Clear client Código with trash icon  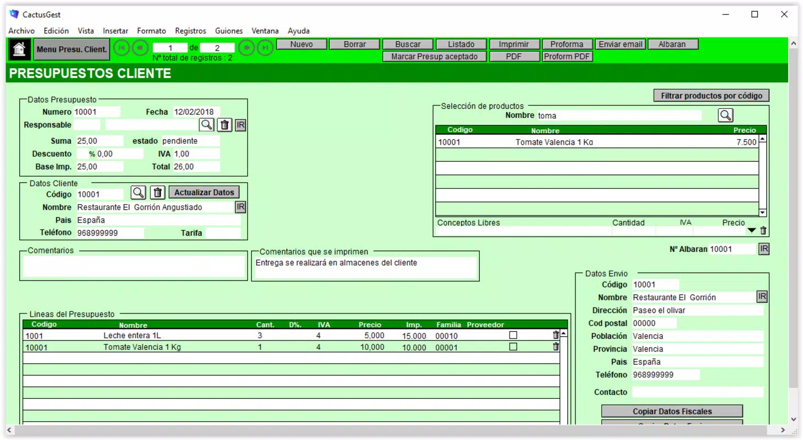tap(158, 193)
